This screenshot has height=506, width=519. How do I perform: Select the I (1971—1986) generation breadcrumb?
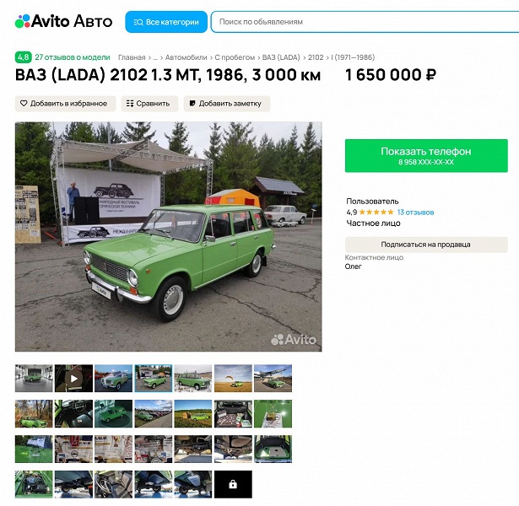[353, 57]
